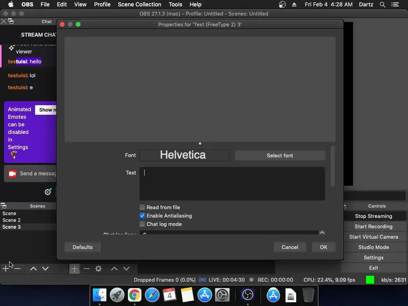Cancel the text properties dialog

click(x=290, y=247)
